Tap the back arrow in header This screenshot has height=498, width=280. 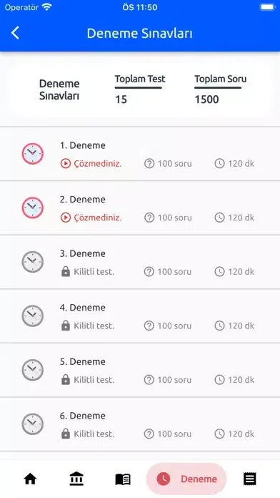pyautogui.click(x=15, y=33)
